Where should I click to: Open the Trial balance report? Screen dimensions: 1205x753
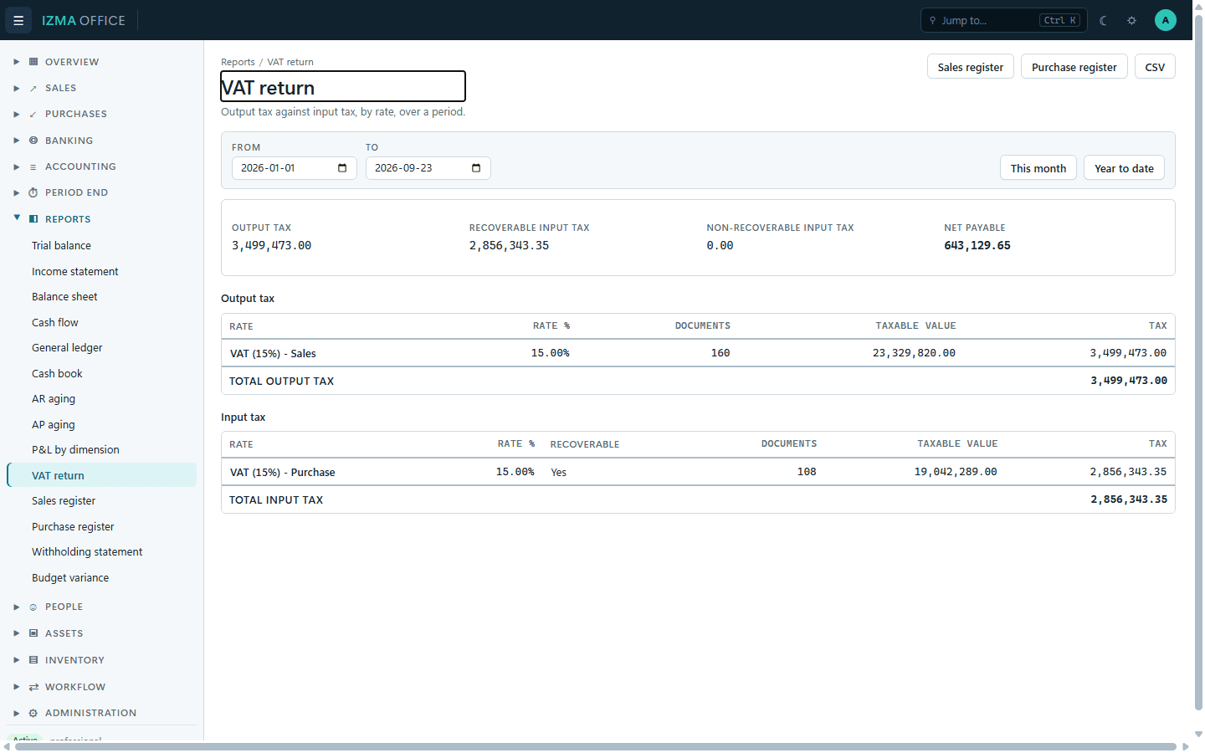(101, 246)
